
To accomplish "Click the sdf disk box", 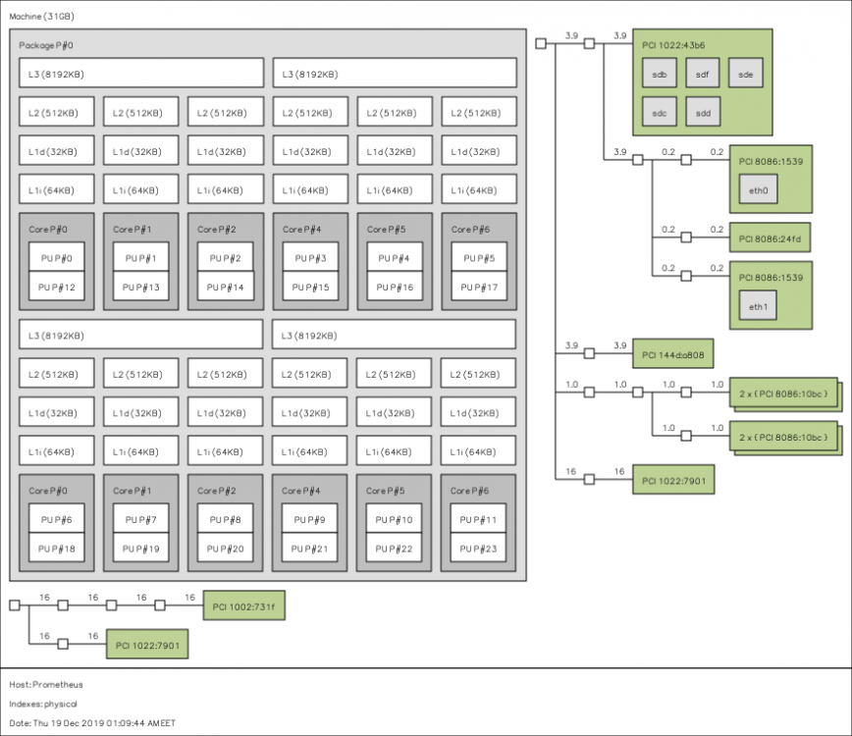I will (x=702, y=73).
